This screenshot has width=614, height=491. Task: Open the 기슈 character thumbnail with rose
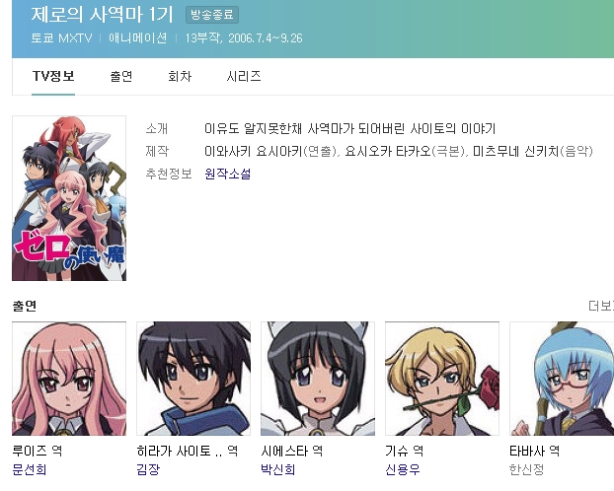(442, 379)
